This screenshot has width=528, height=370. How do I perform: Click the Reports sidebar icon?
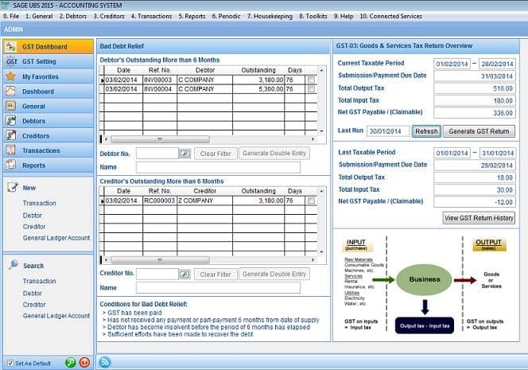pyautogui.click(x=11, y=166)
